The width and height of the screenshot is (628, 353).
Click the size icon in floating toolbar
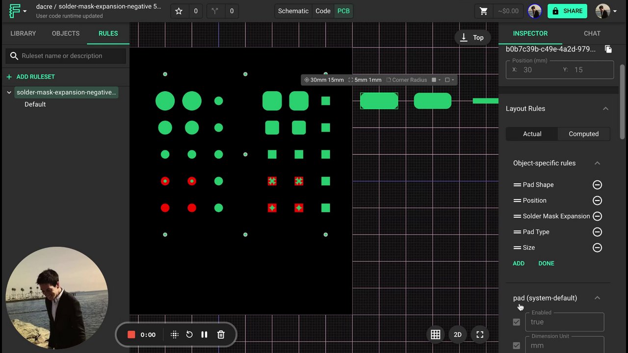tap(351, 80)
